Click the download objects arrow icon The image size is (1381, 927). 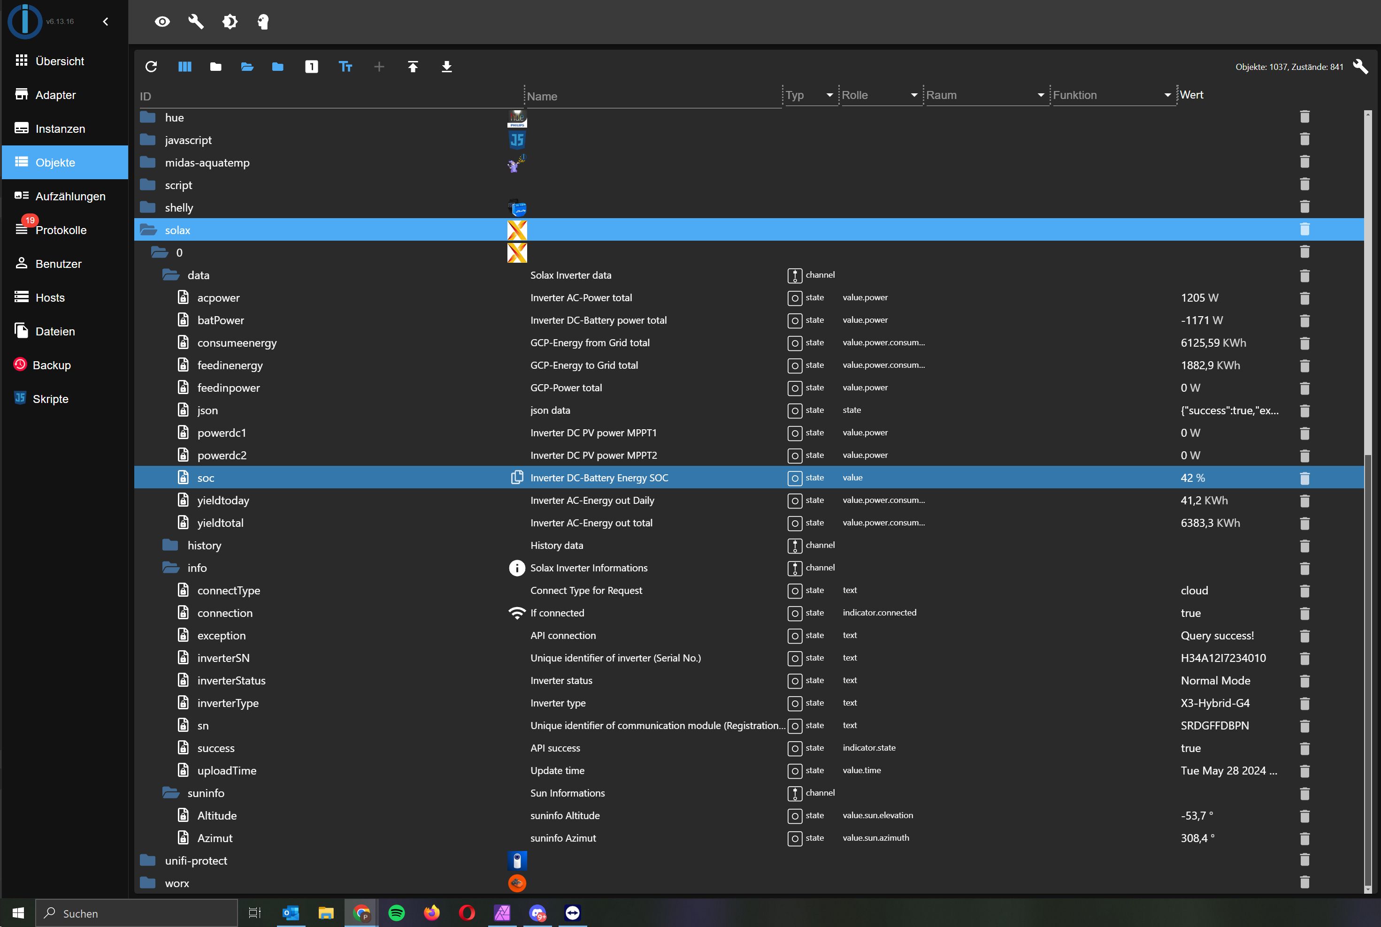coord(446,67)
